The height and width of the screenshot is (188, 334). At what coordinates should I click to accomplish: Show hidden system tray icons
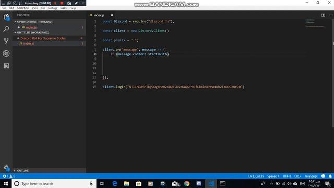coord(271,183)
